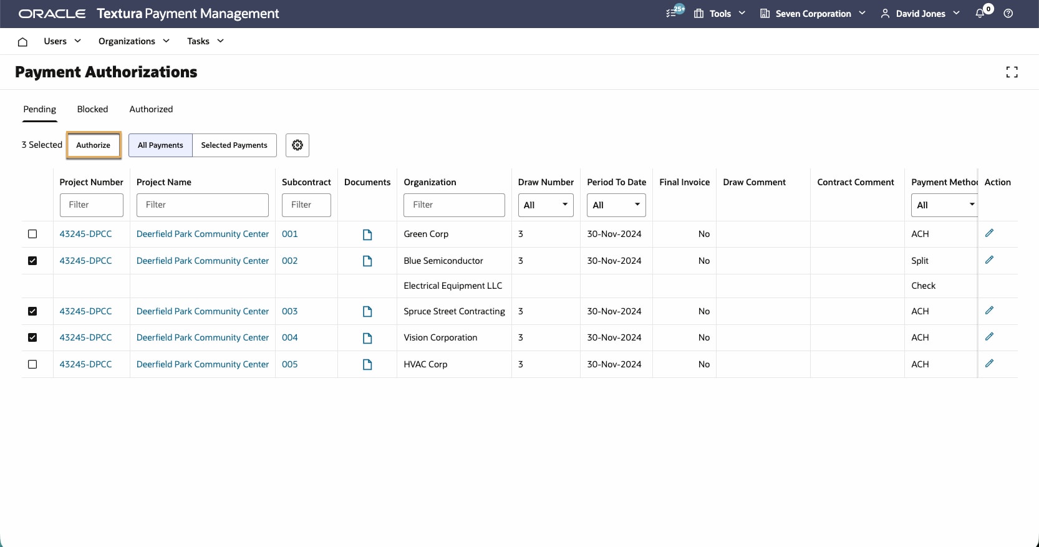Image resolution: width=1039 pixels, height=547 pixels.
Task: Uncheck the Blue Semiconductor row checkbox
Action: 32,261
